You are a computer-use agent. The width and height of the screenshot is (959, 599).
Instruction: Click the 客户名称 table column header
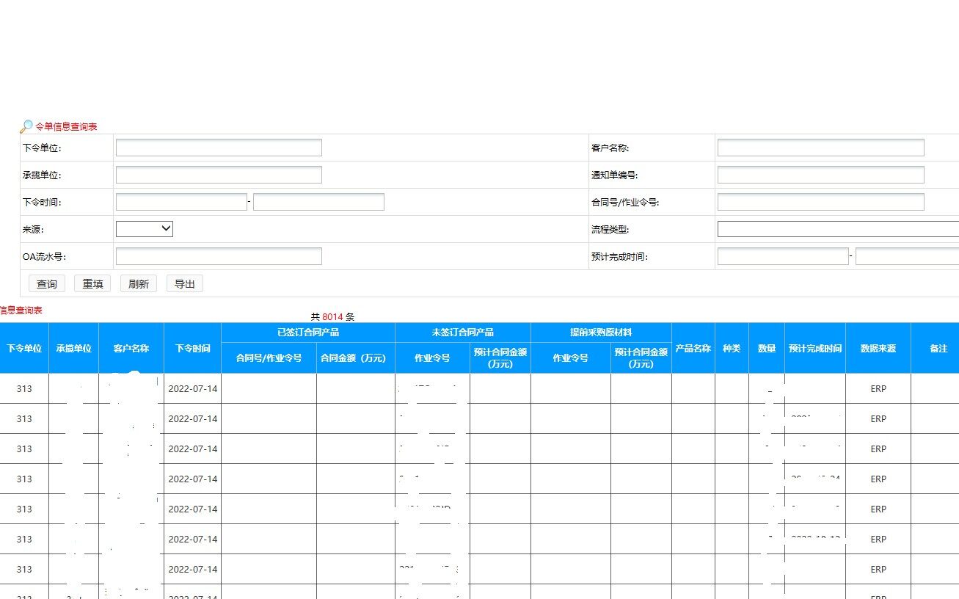point(131,348)
